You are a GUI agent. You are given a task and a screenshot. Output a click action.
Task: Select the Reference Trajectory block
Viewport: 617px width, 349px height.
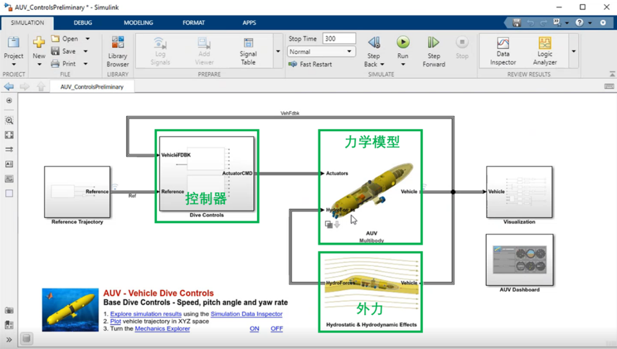[77, 192]
